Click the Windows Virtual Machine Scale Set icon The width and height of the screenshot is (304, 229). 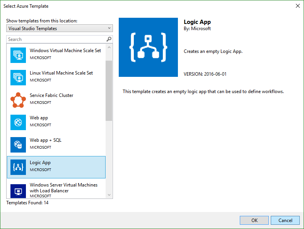(x=18, y=55)
